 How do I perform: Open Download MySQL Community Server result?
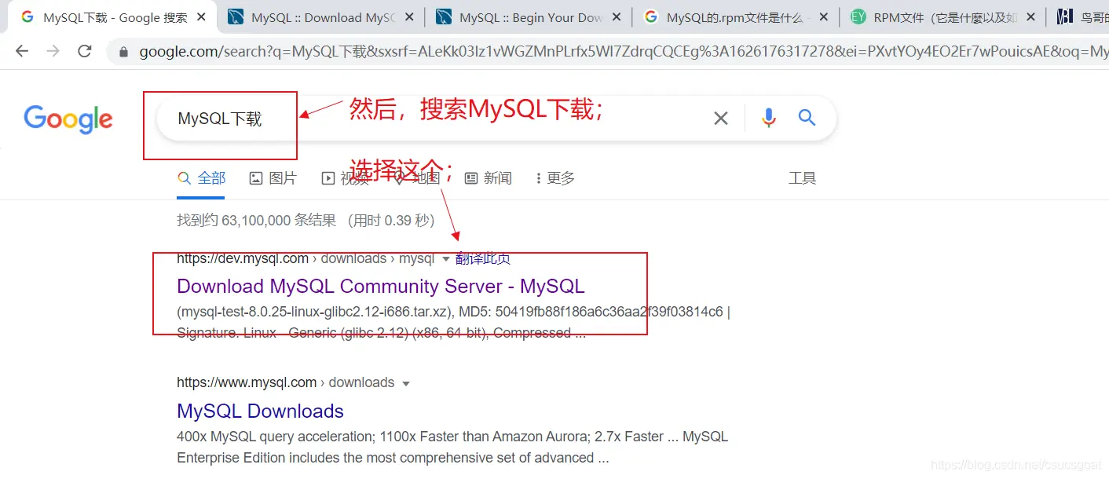click(381, 287)
